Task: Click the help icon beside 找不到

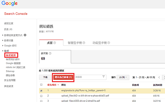Action: click(x=50, y=53)
